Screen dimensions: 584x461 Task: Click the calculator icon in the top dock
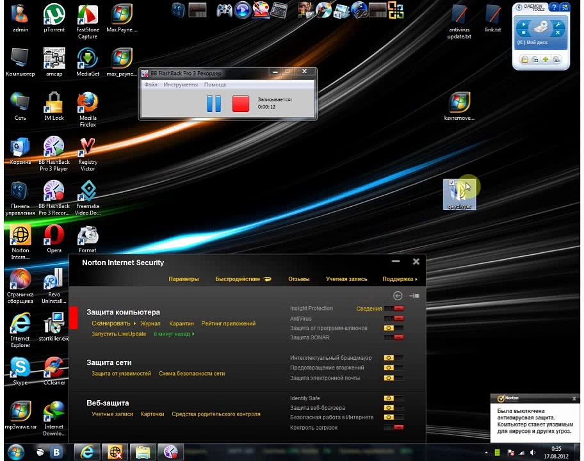(x=279, y=10)
